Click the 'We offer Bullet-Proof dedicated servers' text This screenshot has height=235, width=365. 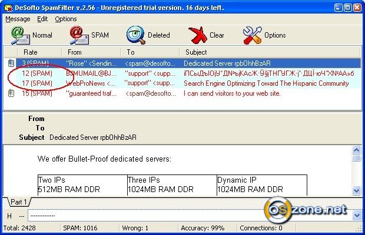104,159
